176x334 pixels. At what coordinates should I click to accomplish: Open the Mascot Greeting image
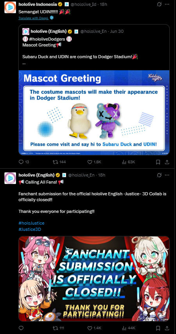[94, 113]
